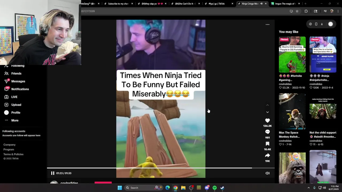Open the rasta monkey video thumbnail
342x192 pixels.
click(x=323, y=111)
